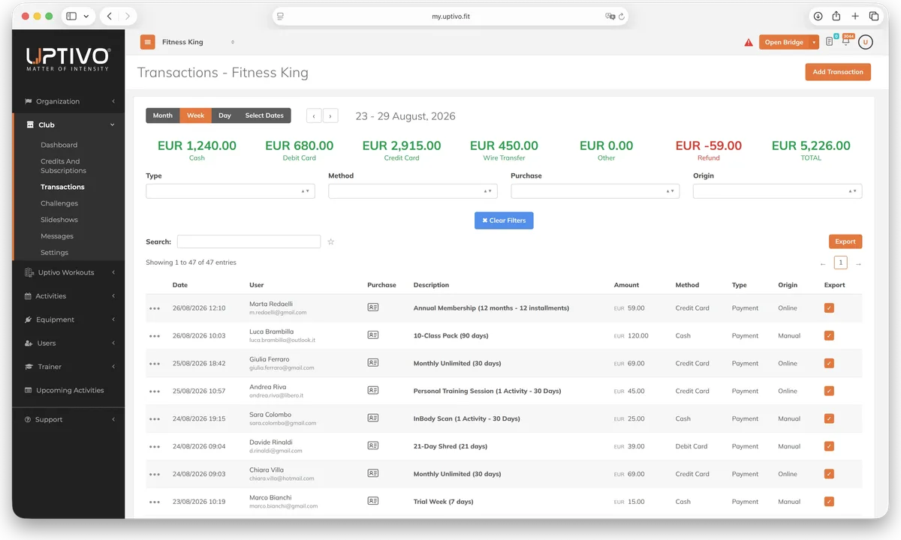Expand the Uptivo Workouts sidebar section
Image resolution: width=901 pixels, height=540 pixels.
point(68,272)
